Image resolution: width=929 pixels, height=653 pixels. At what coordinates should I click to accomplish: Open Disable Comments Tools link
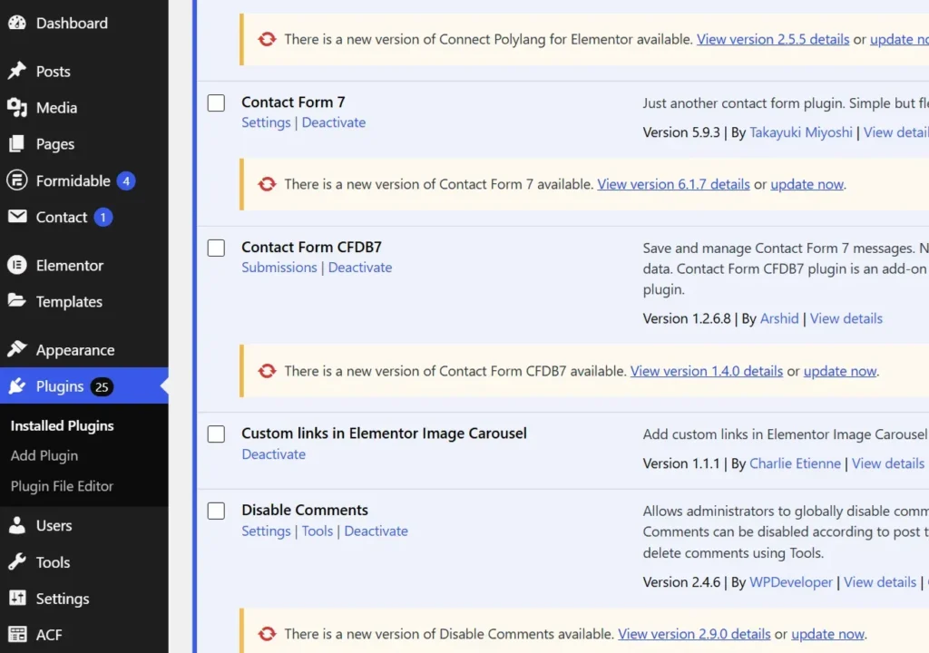317,531
